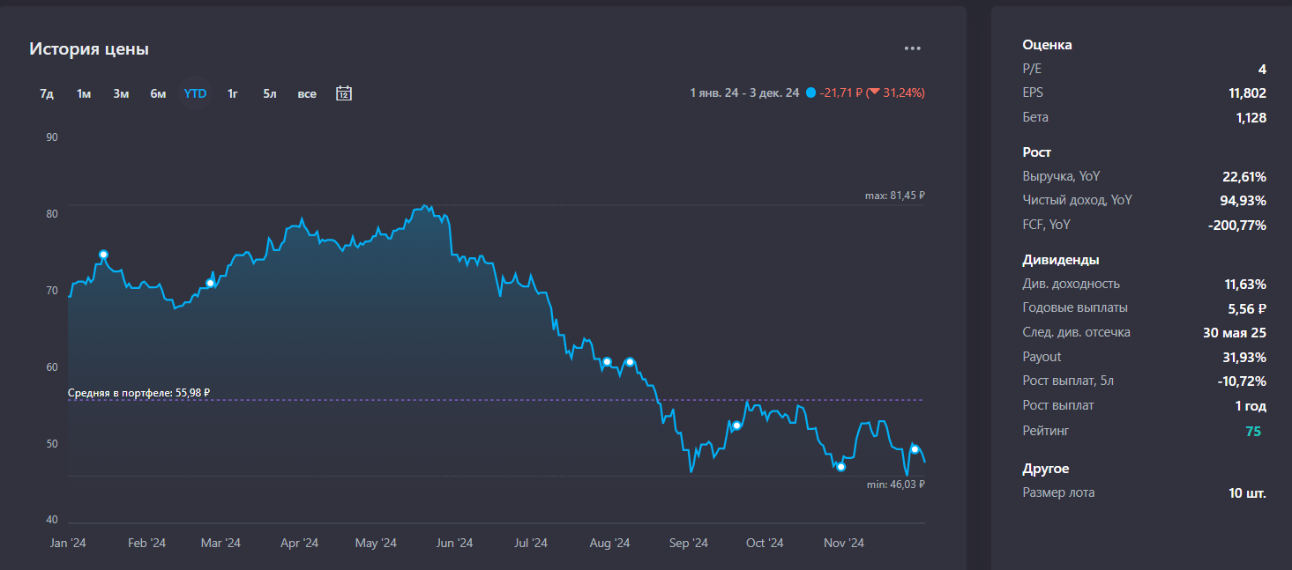Select the active YTD range
The image size is (1292, 570).
point(195,93)
